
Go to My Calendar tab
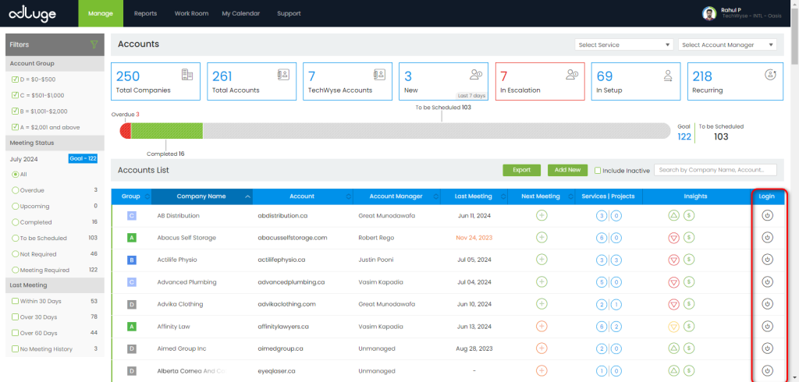point(240,13)
